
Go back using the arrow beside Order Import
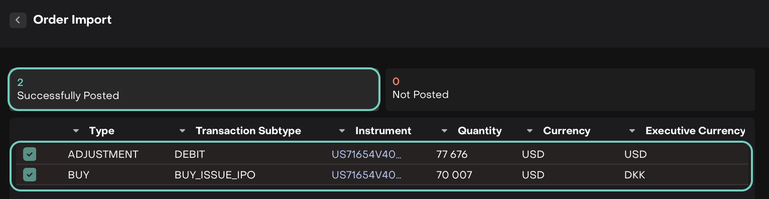point(18,20)
